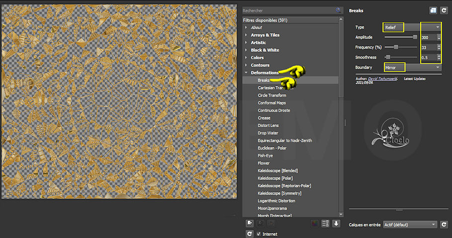Toggle the Internet checkbox
Image resolution: width=452 pixels, height=238 pixels.
(x=258, y=234)
